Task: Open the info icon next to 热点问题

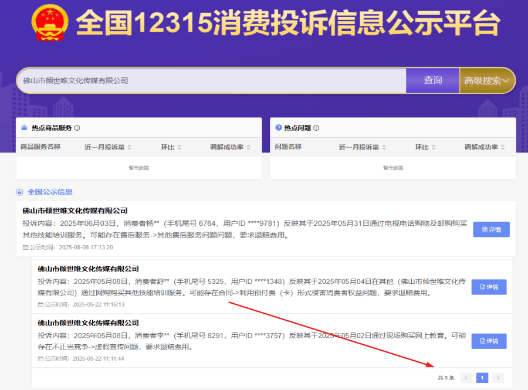Action: tap(315, 127)
